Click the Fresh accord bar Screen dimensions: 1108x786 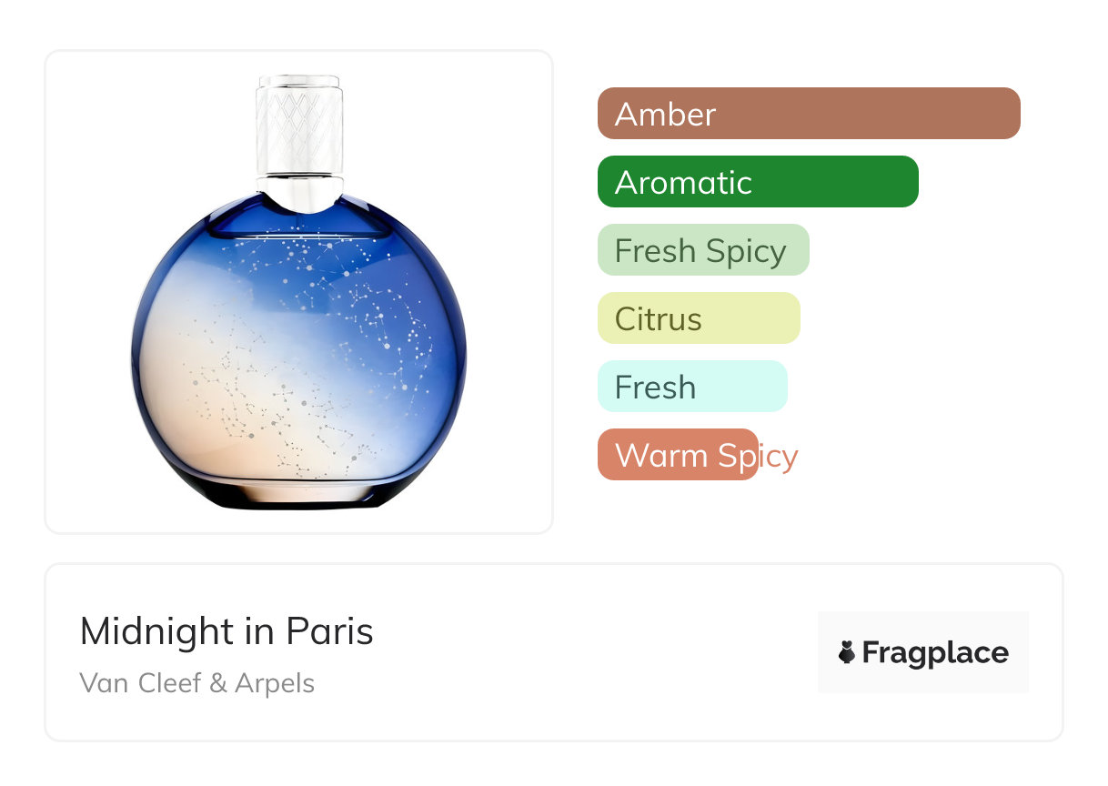692,387
